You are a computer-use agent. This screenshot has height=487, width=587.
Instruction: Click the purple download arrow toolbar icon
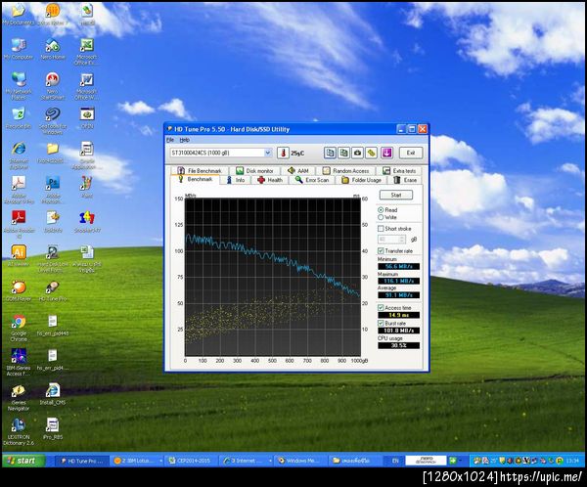point(386,153)
